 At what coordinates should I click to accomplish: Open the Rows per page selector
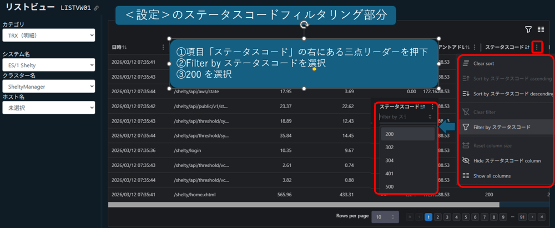pos(385,217)
